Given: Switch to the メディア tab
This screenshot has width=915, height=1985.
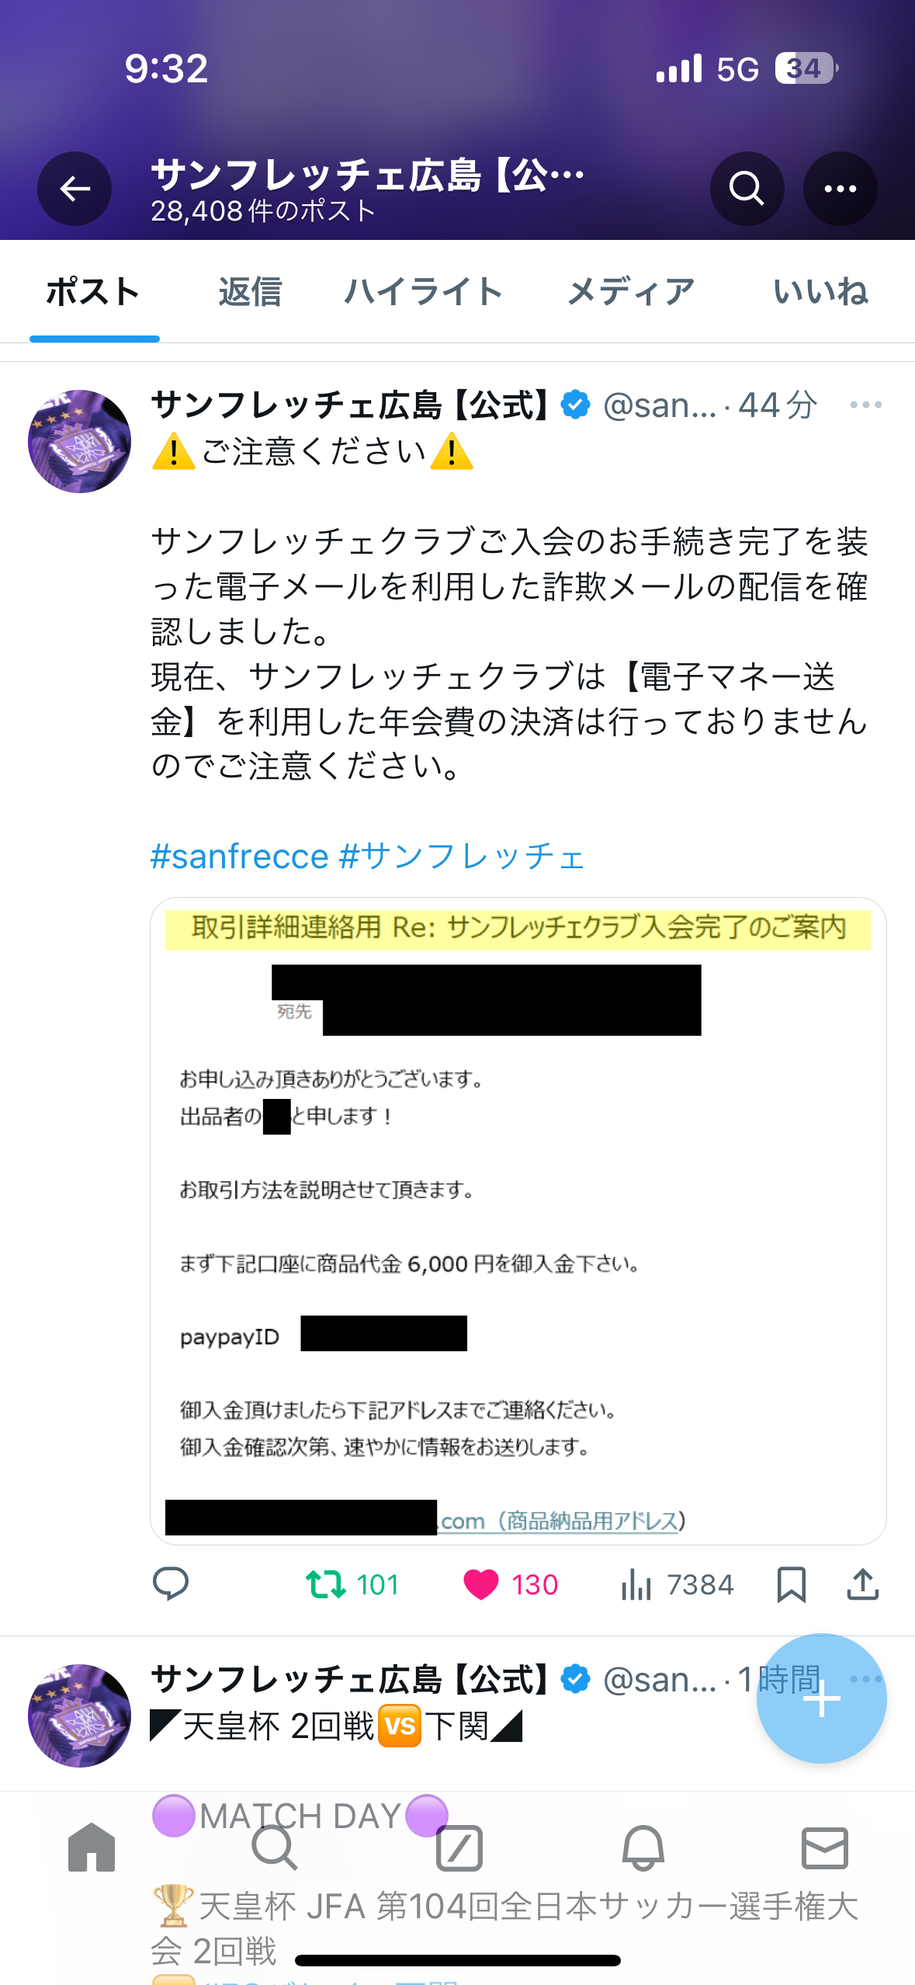Looking at the screenshot, I should 631,292.
